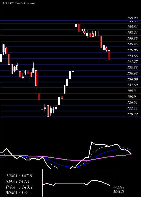
Task: Click the 119.72 lowest price label
Action: pyautogui.click(x=133, y=114)
